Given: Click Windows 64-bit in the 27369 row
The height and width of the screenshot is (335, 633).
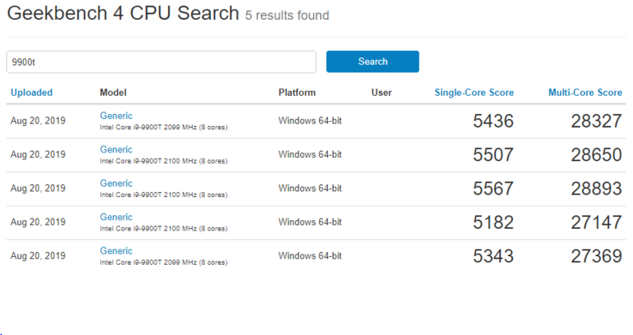Looking at the screenshot, I should (310, 256).
